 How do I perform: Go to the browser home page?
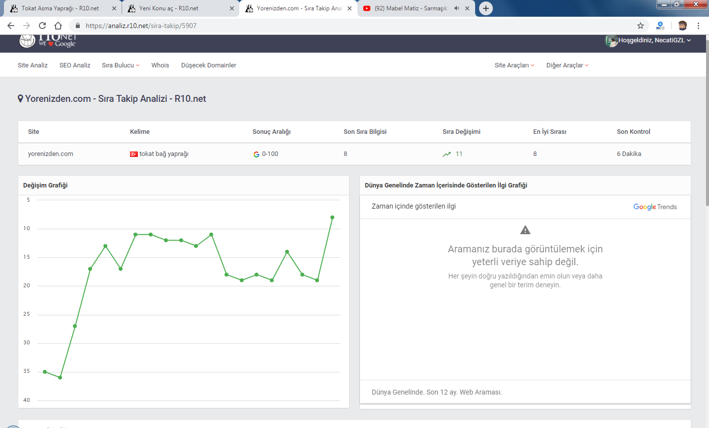click(58, 26)
